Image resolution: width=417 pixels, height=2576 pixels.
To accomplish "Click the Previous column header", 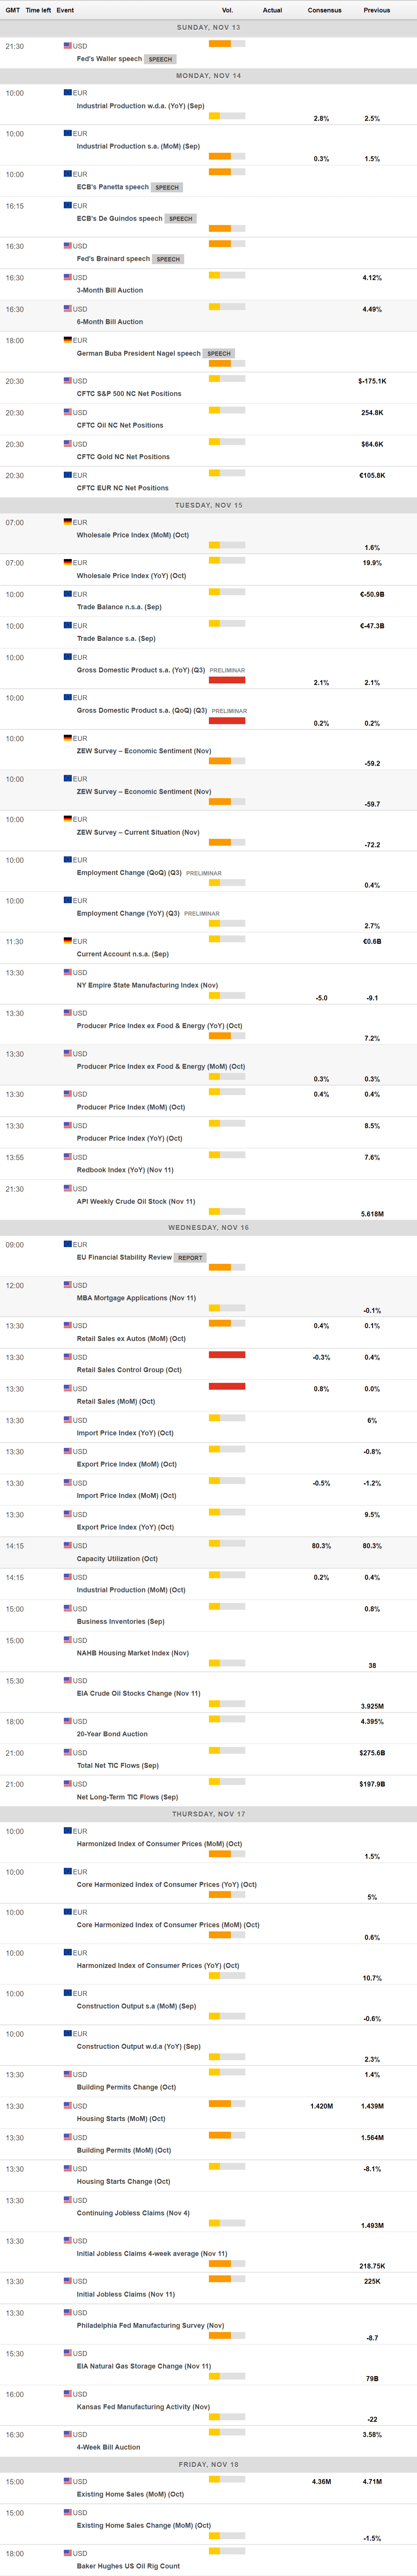I will (x=376, y=10).
